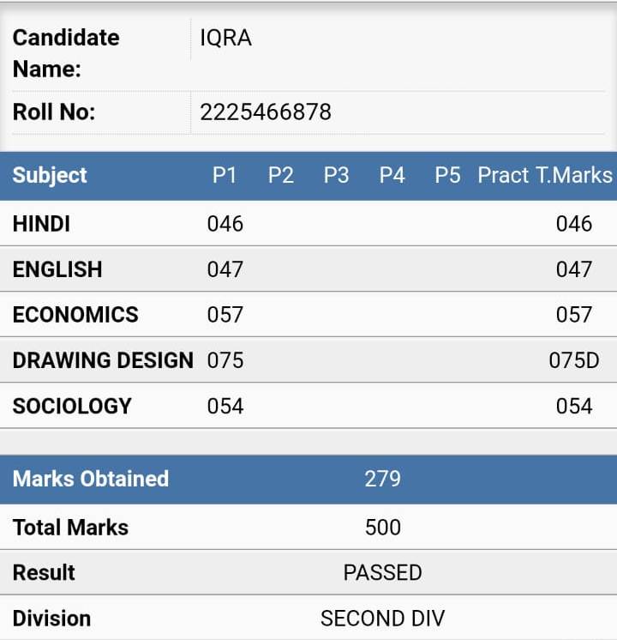Select the DRAWING DESIGN subject label
This screenshot has height=640, width=617.
point(103,360)
